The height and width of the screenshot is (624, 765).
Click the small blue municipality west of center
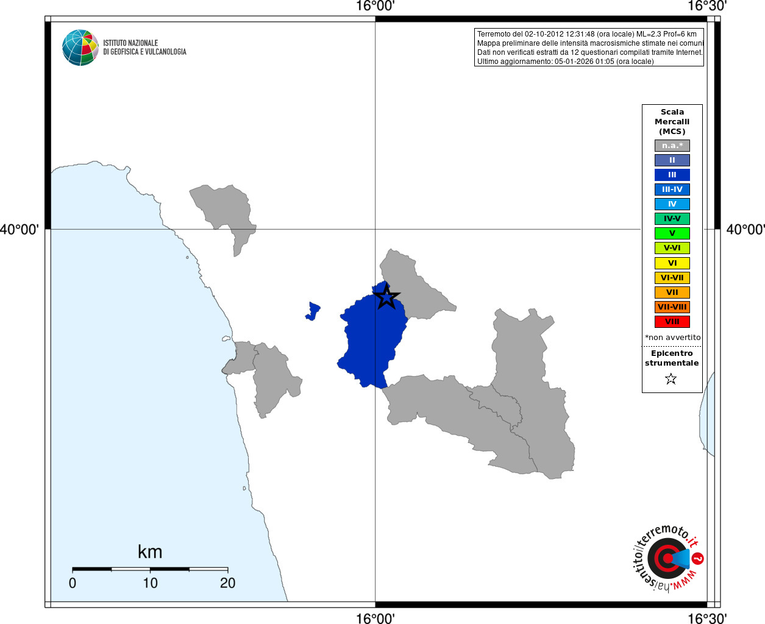[x=313, y=311]
